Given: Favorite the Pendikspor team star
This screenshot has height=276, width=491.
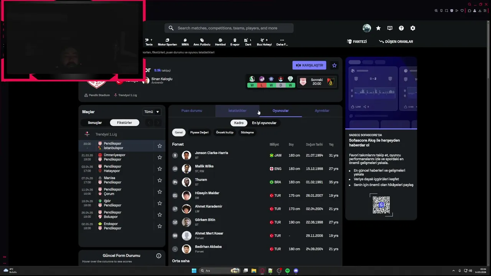Looking at the screenshot, I should 334,65.
